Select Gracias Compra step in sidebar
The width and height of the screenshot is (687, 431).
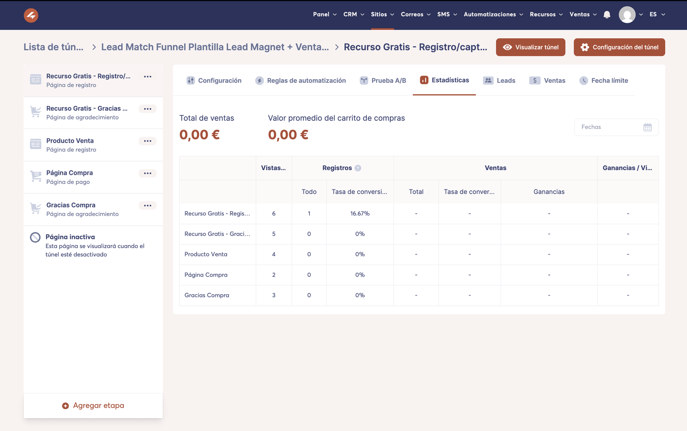(93, 210)
